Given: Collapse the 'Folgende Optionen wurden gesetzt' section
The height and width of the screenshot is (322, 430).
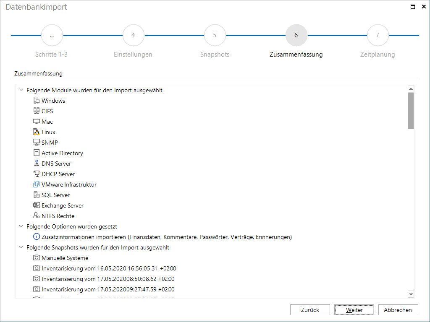Looking at the screenshot, I should pyautogui.click(x=21, y=226).
